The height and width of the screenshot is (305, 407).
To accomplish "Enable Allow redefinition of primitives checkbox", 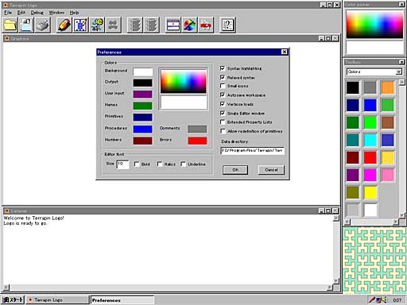I will click(223, 131).
